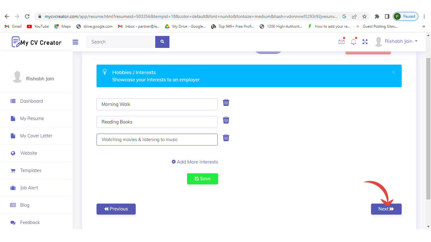Screen dimensions: 431x242
Task: Click the green Save button
Action: 203,179
